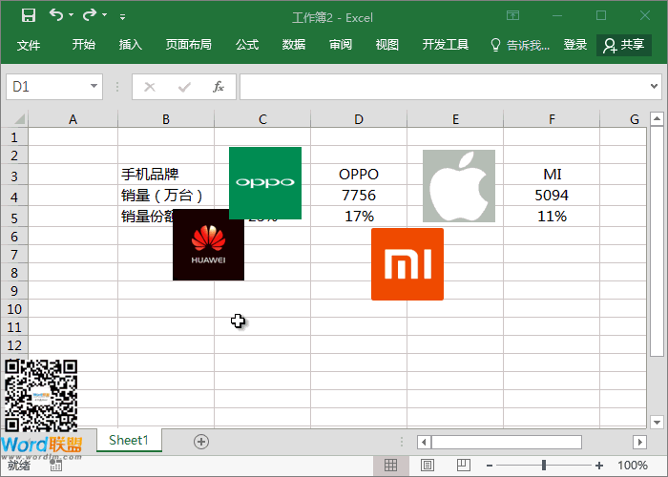Open Customize Quick Access Toolbar dropdown

coord(123,17)
